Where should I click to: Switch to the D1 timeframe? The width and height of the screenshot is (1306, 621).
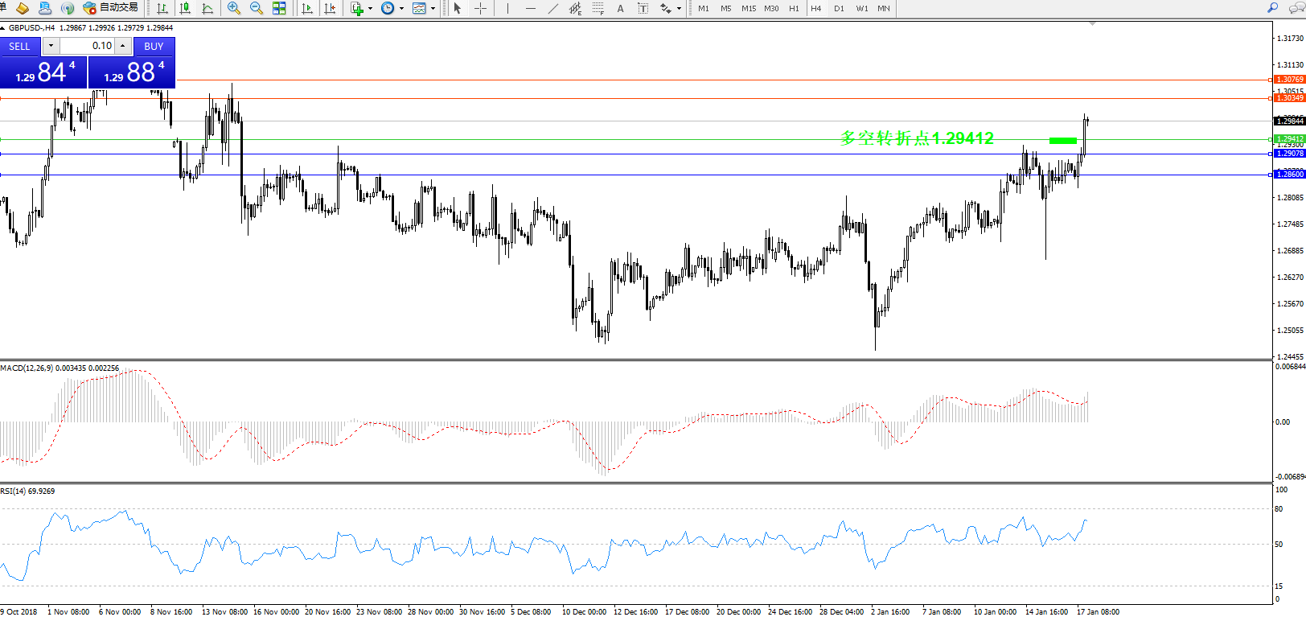tap(839, 8)
